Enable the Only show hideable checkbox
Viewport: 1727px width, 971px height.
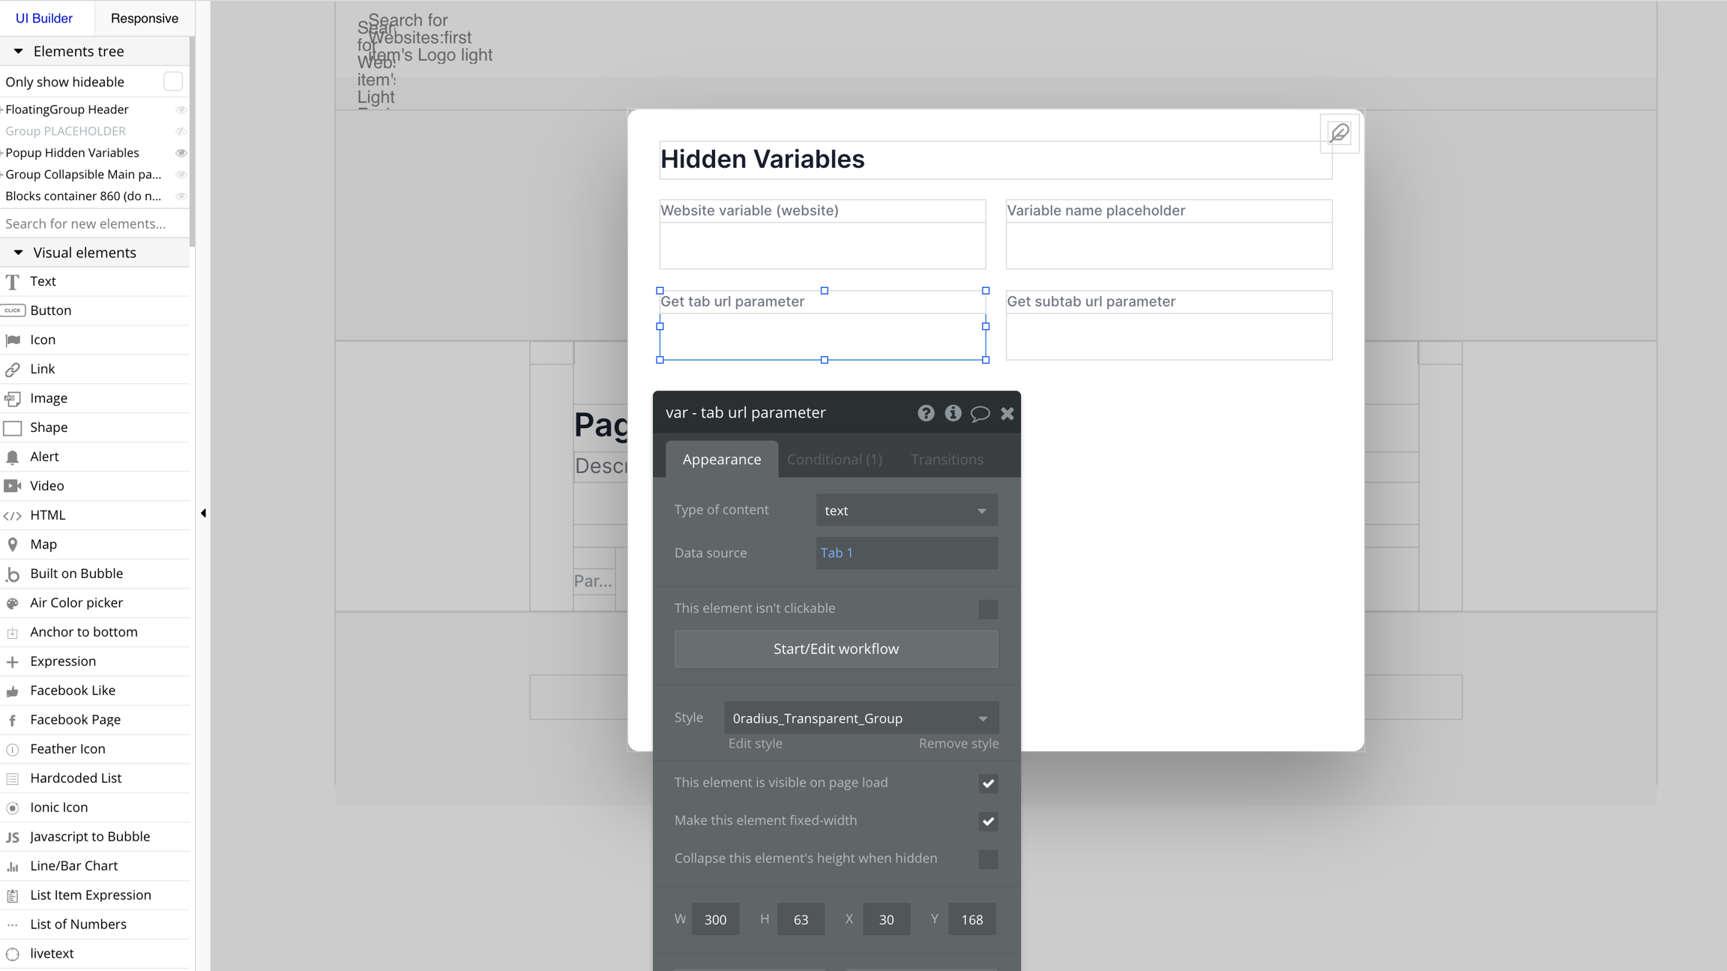coord(172,81)
